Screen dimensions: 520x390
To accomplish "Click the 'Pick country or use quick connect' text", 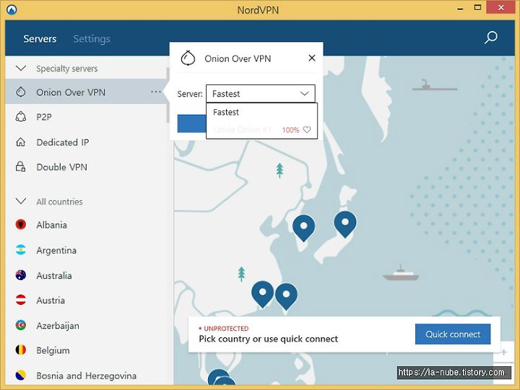I will click(x=268, y=339).
